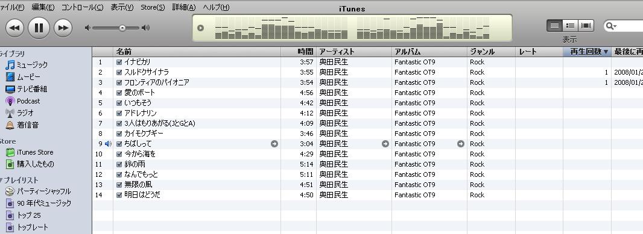643x234 pixels.
Task: Click the 3:57 time of イナビカリ
Action: [x=307, y=62]
